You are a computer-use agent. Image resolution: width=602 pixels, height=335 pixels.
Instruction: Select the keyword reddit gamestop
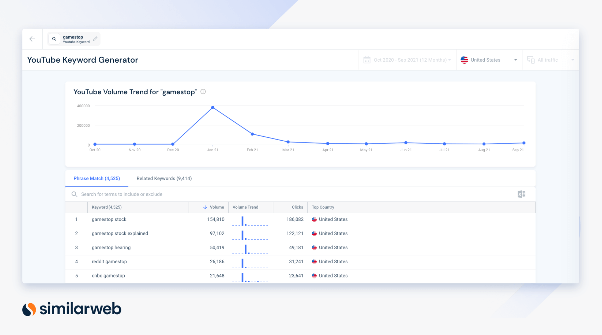point(109,261)
